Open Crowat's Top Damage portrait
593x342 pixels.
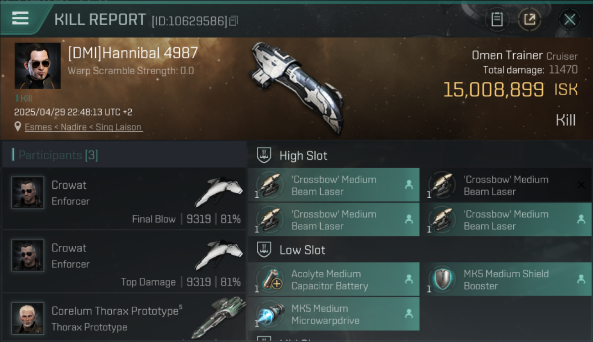(28, 255)
